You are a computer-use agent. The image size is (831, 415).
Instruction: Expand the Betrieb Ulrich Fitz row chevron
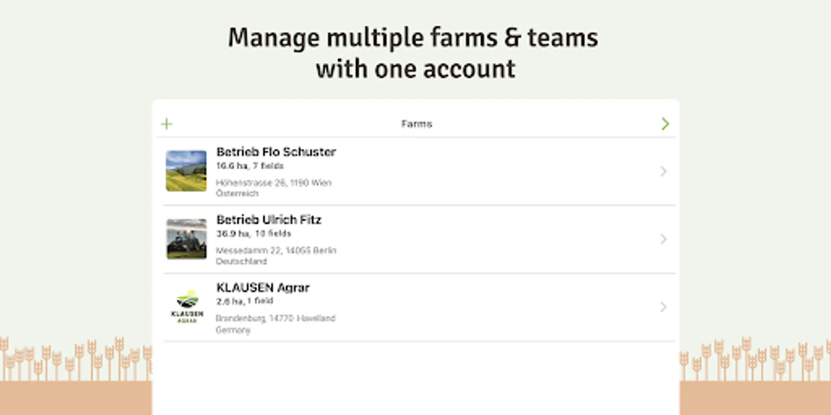tap(663, 239)
